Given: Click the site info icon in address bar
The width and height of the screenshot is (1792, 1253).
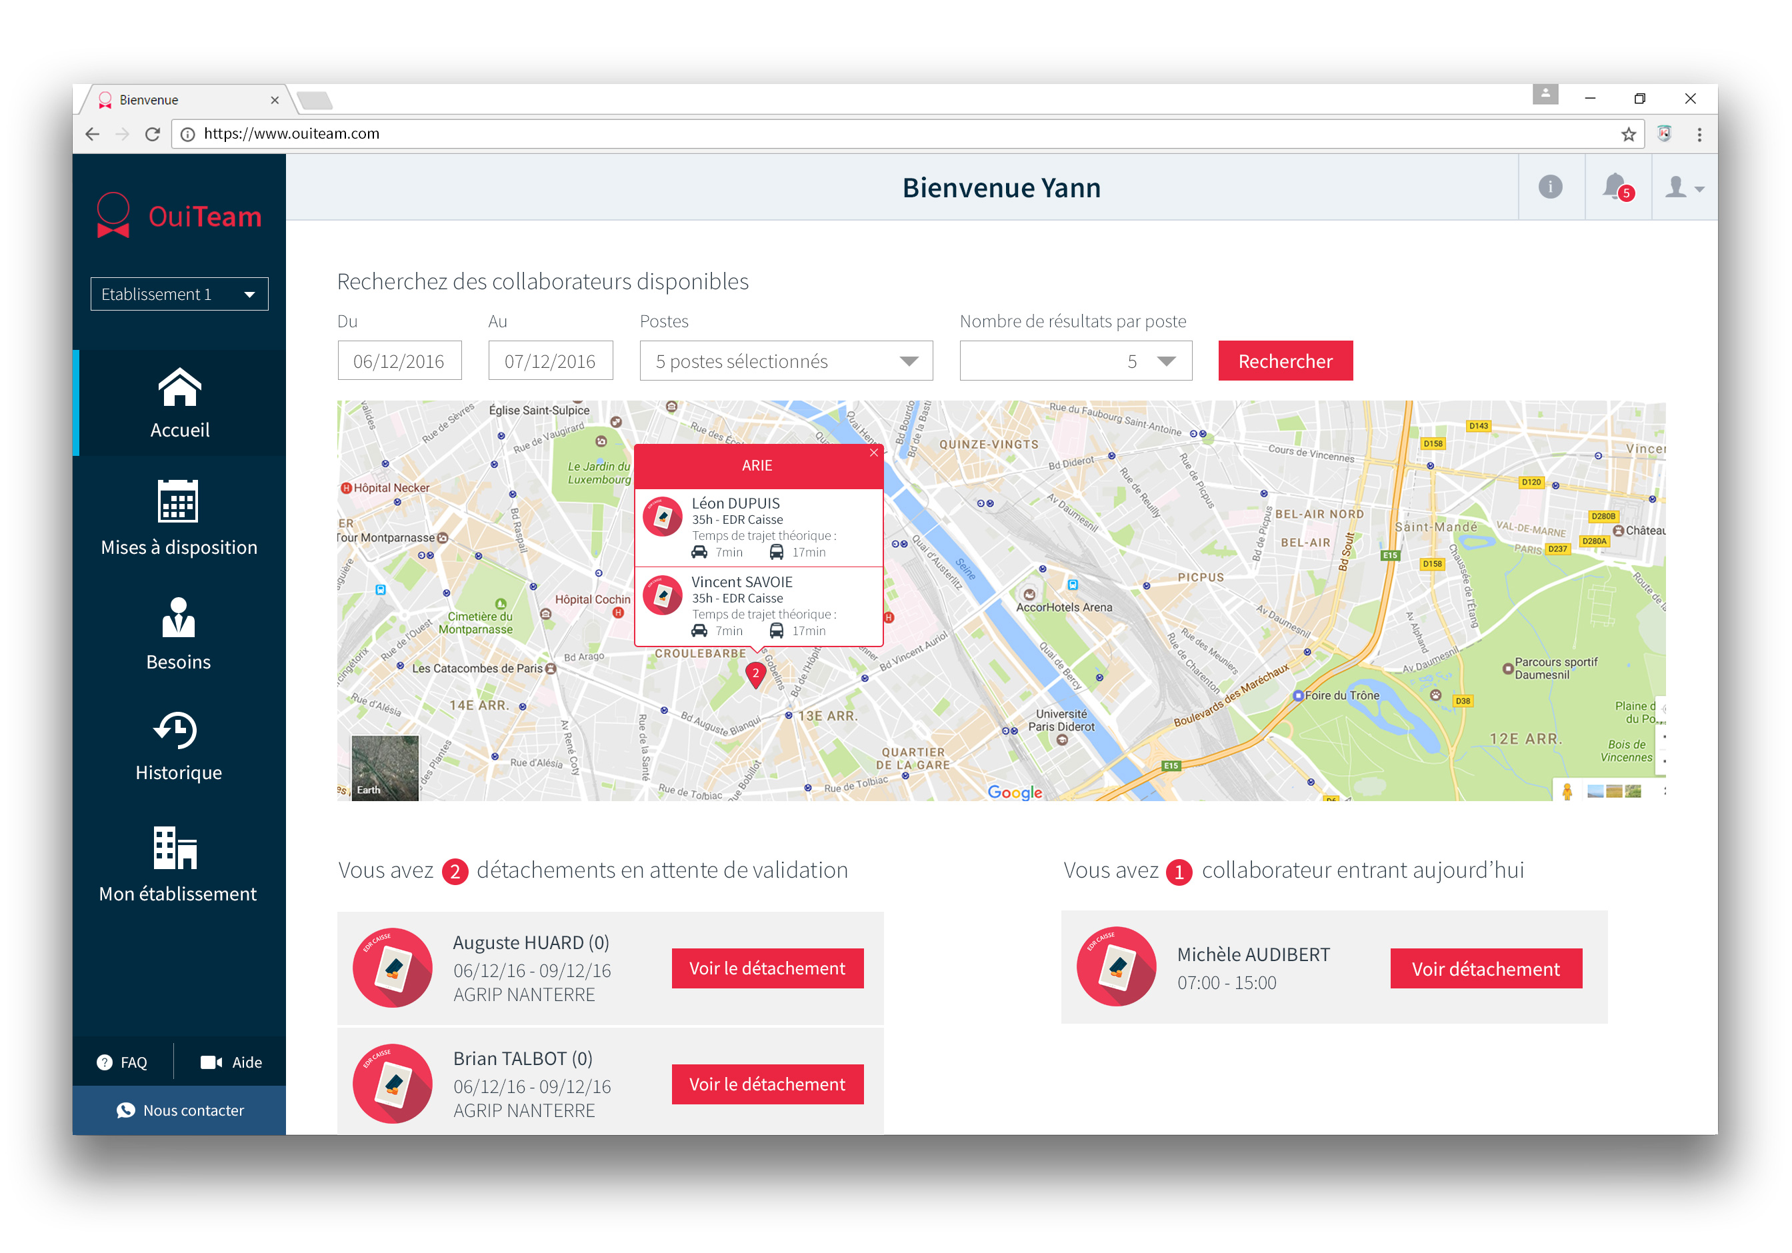Looking at the screenshot, I should [x=188, y=134].
